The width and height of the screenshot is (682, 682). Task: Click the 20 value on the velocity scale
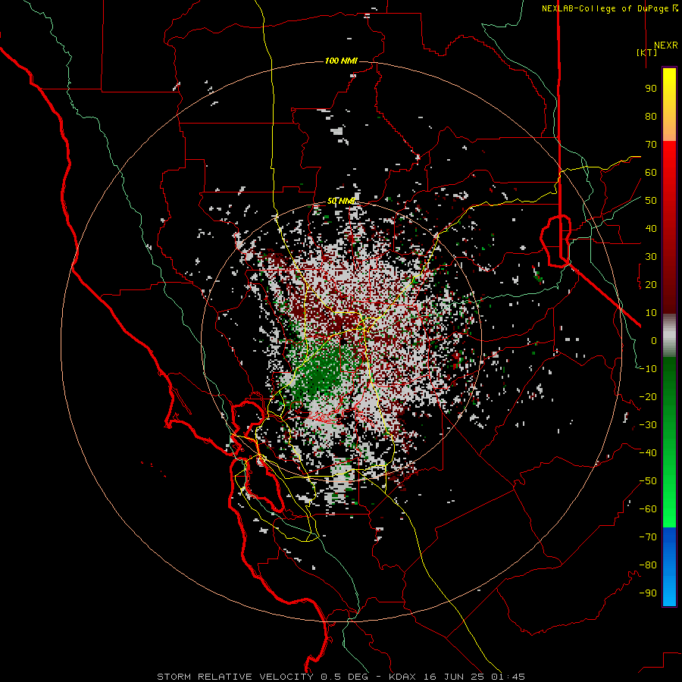pos(651,285)
